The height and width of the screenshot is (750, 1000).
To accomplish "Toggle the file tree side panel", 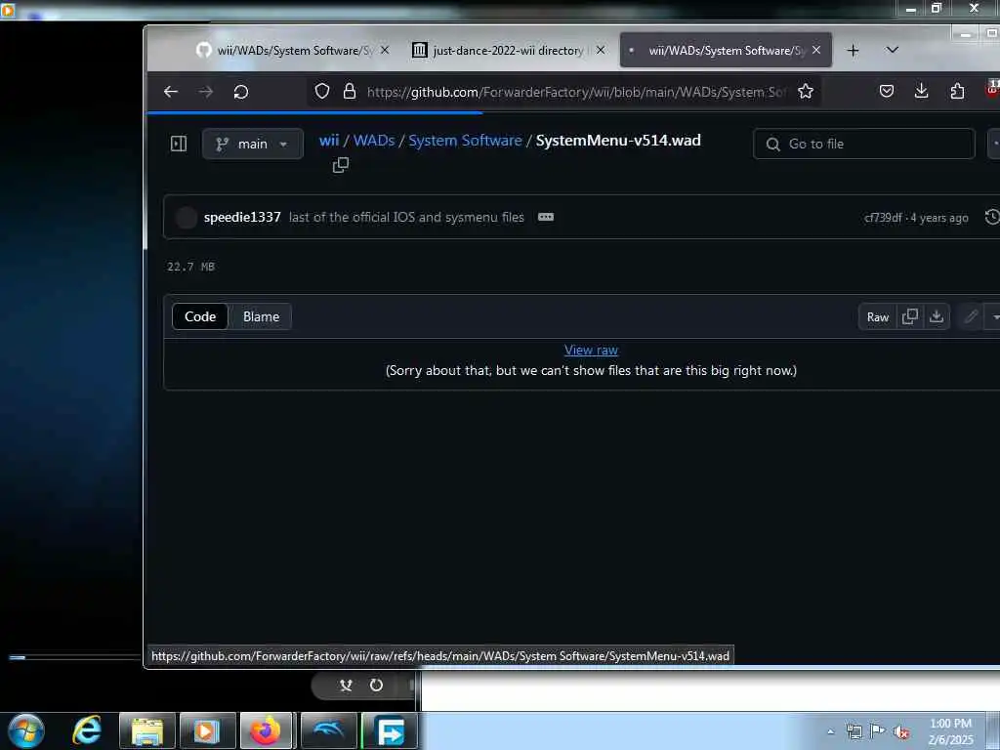I will [x=179, y=144].
